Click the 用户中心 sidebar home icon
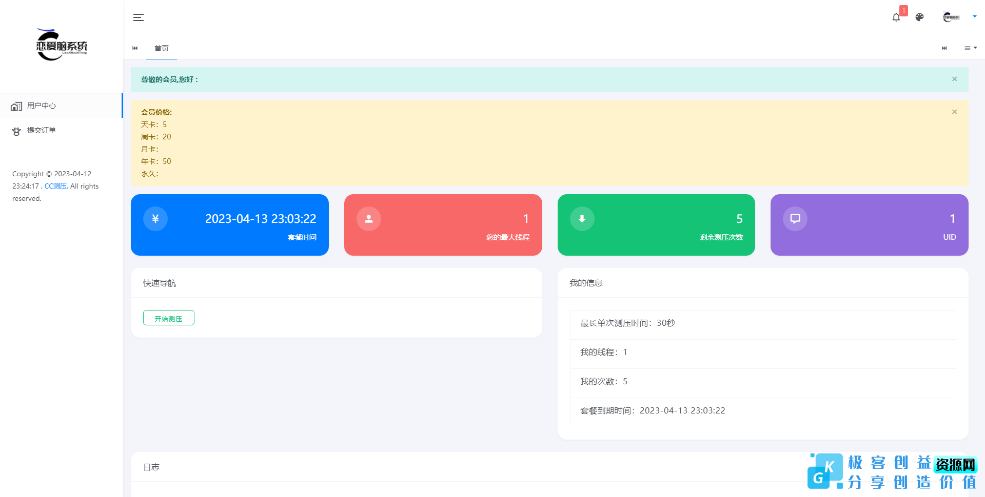 [x=16, y=106]
